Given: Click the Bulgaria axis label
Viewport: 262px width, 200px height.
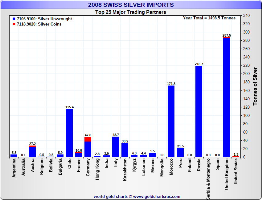Looking at the screenshot, I should coord(60,166).
